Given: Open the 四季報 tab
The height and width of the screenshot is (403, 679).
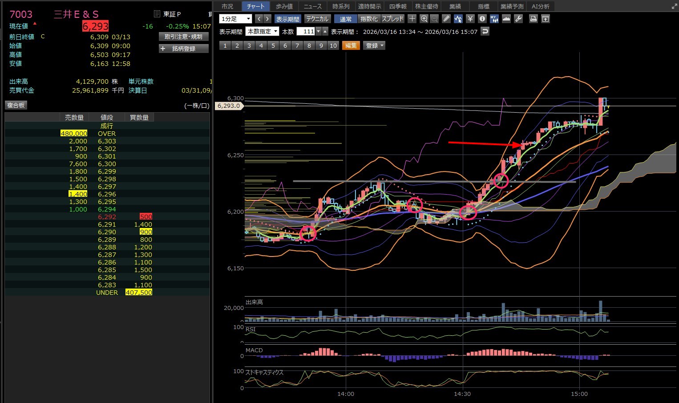Looking at the screenshot, I should 398,6.
